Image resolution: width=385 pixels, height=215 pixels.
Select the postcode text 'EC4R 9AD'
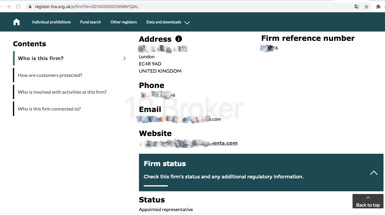coord(150,64)
